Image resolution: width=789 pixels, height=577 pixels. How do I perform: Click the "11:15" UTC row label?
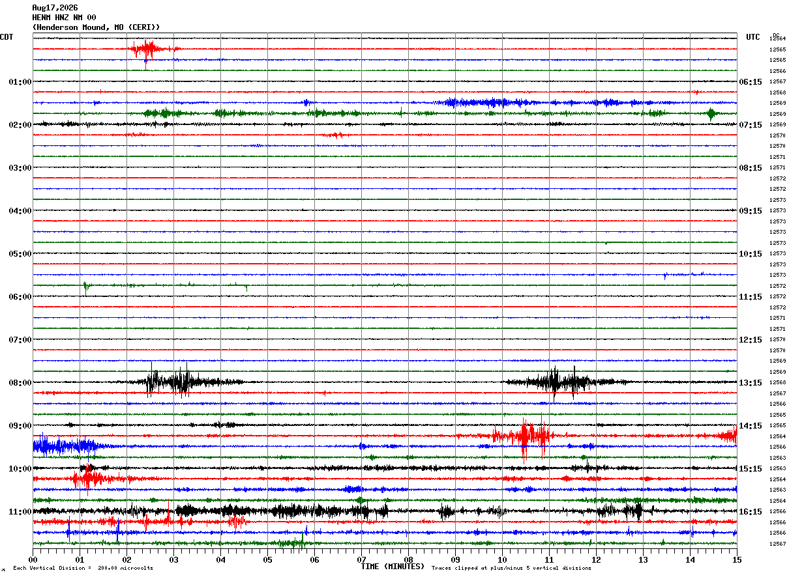[751, 297]
